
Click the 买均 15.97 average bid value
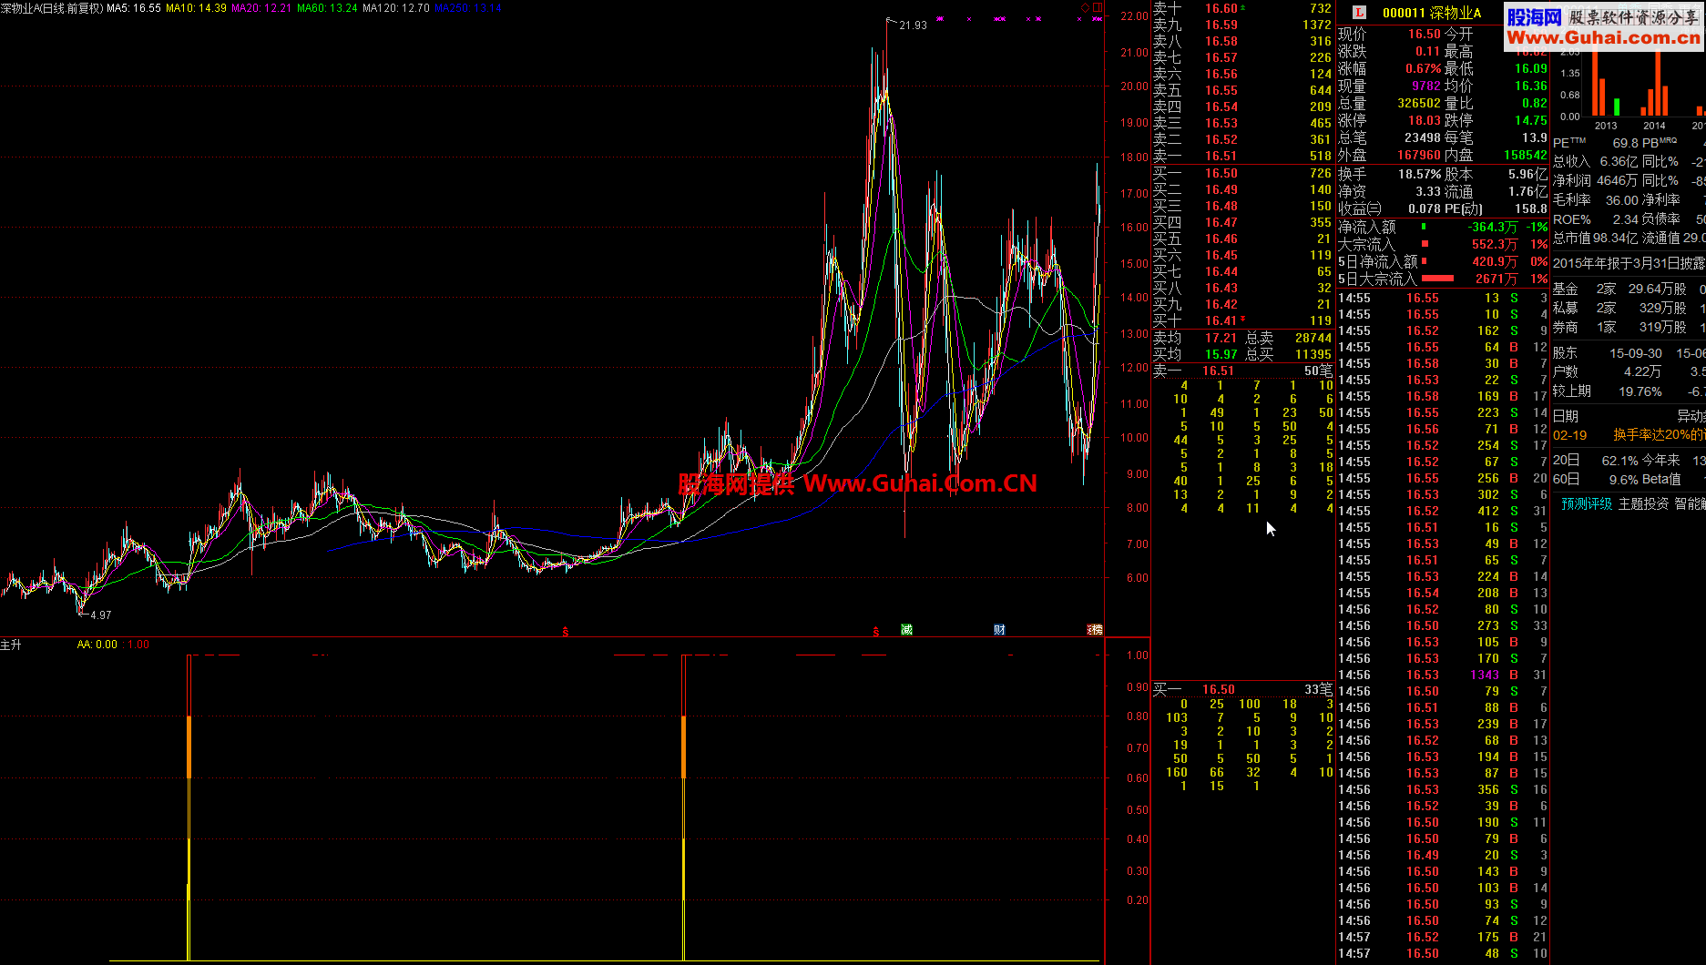click(1221, 354)
